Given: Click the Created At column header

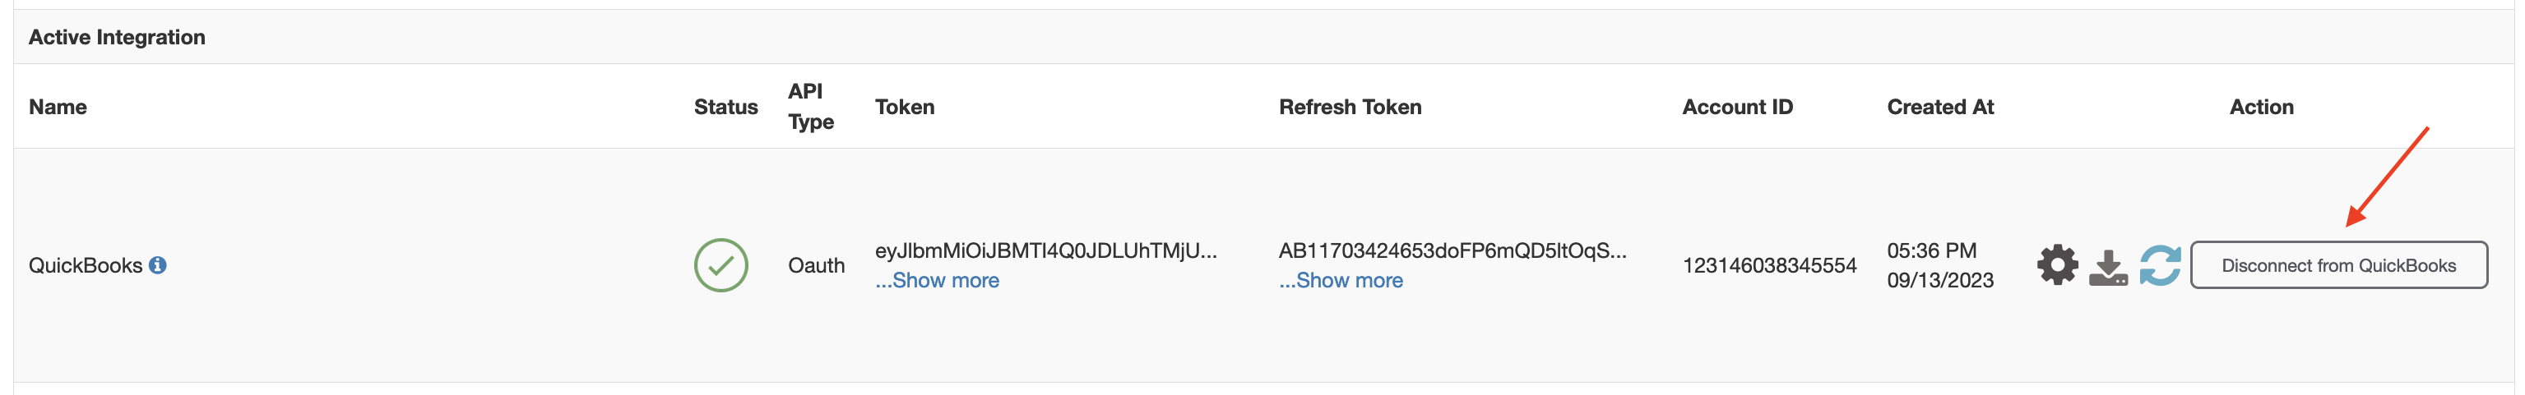Looking at the screenshot, I should coord(1940,107).
